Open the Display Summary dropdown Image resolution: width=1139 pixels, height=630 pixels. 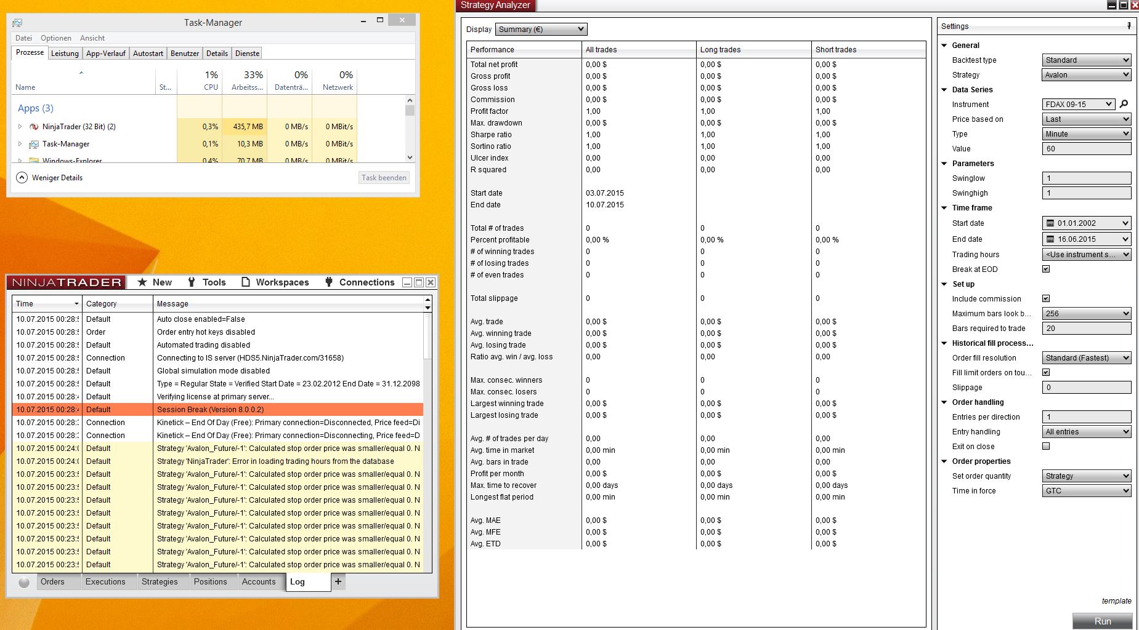(x=541, y=30)
